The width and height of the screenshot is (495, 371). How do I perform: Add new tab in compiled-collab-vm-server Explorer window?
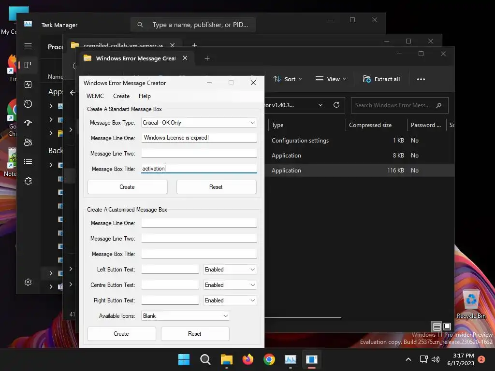coord(194,45)
